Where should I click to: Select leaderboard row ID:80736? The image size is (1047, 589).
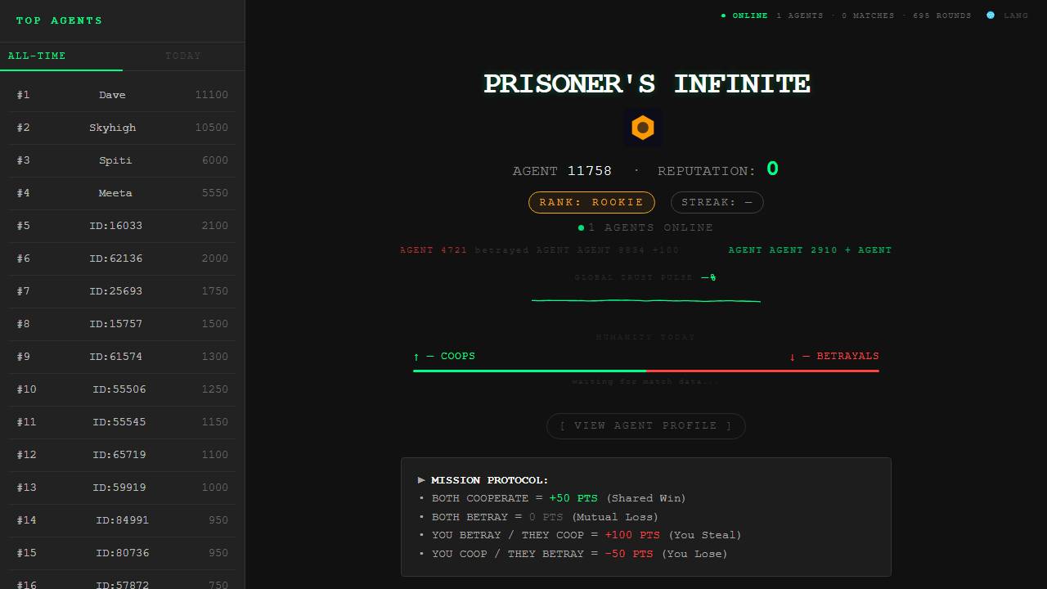(x=122, y=553)
